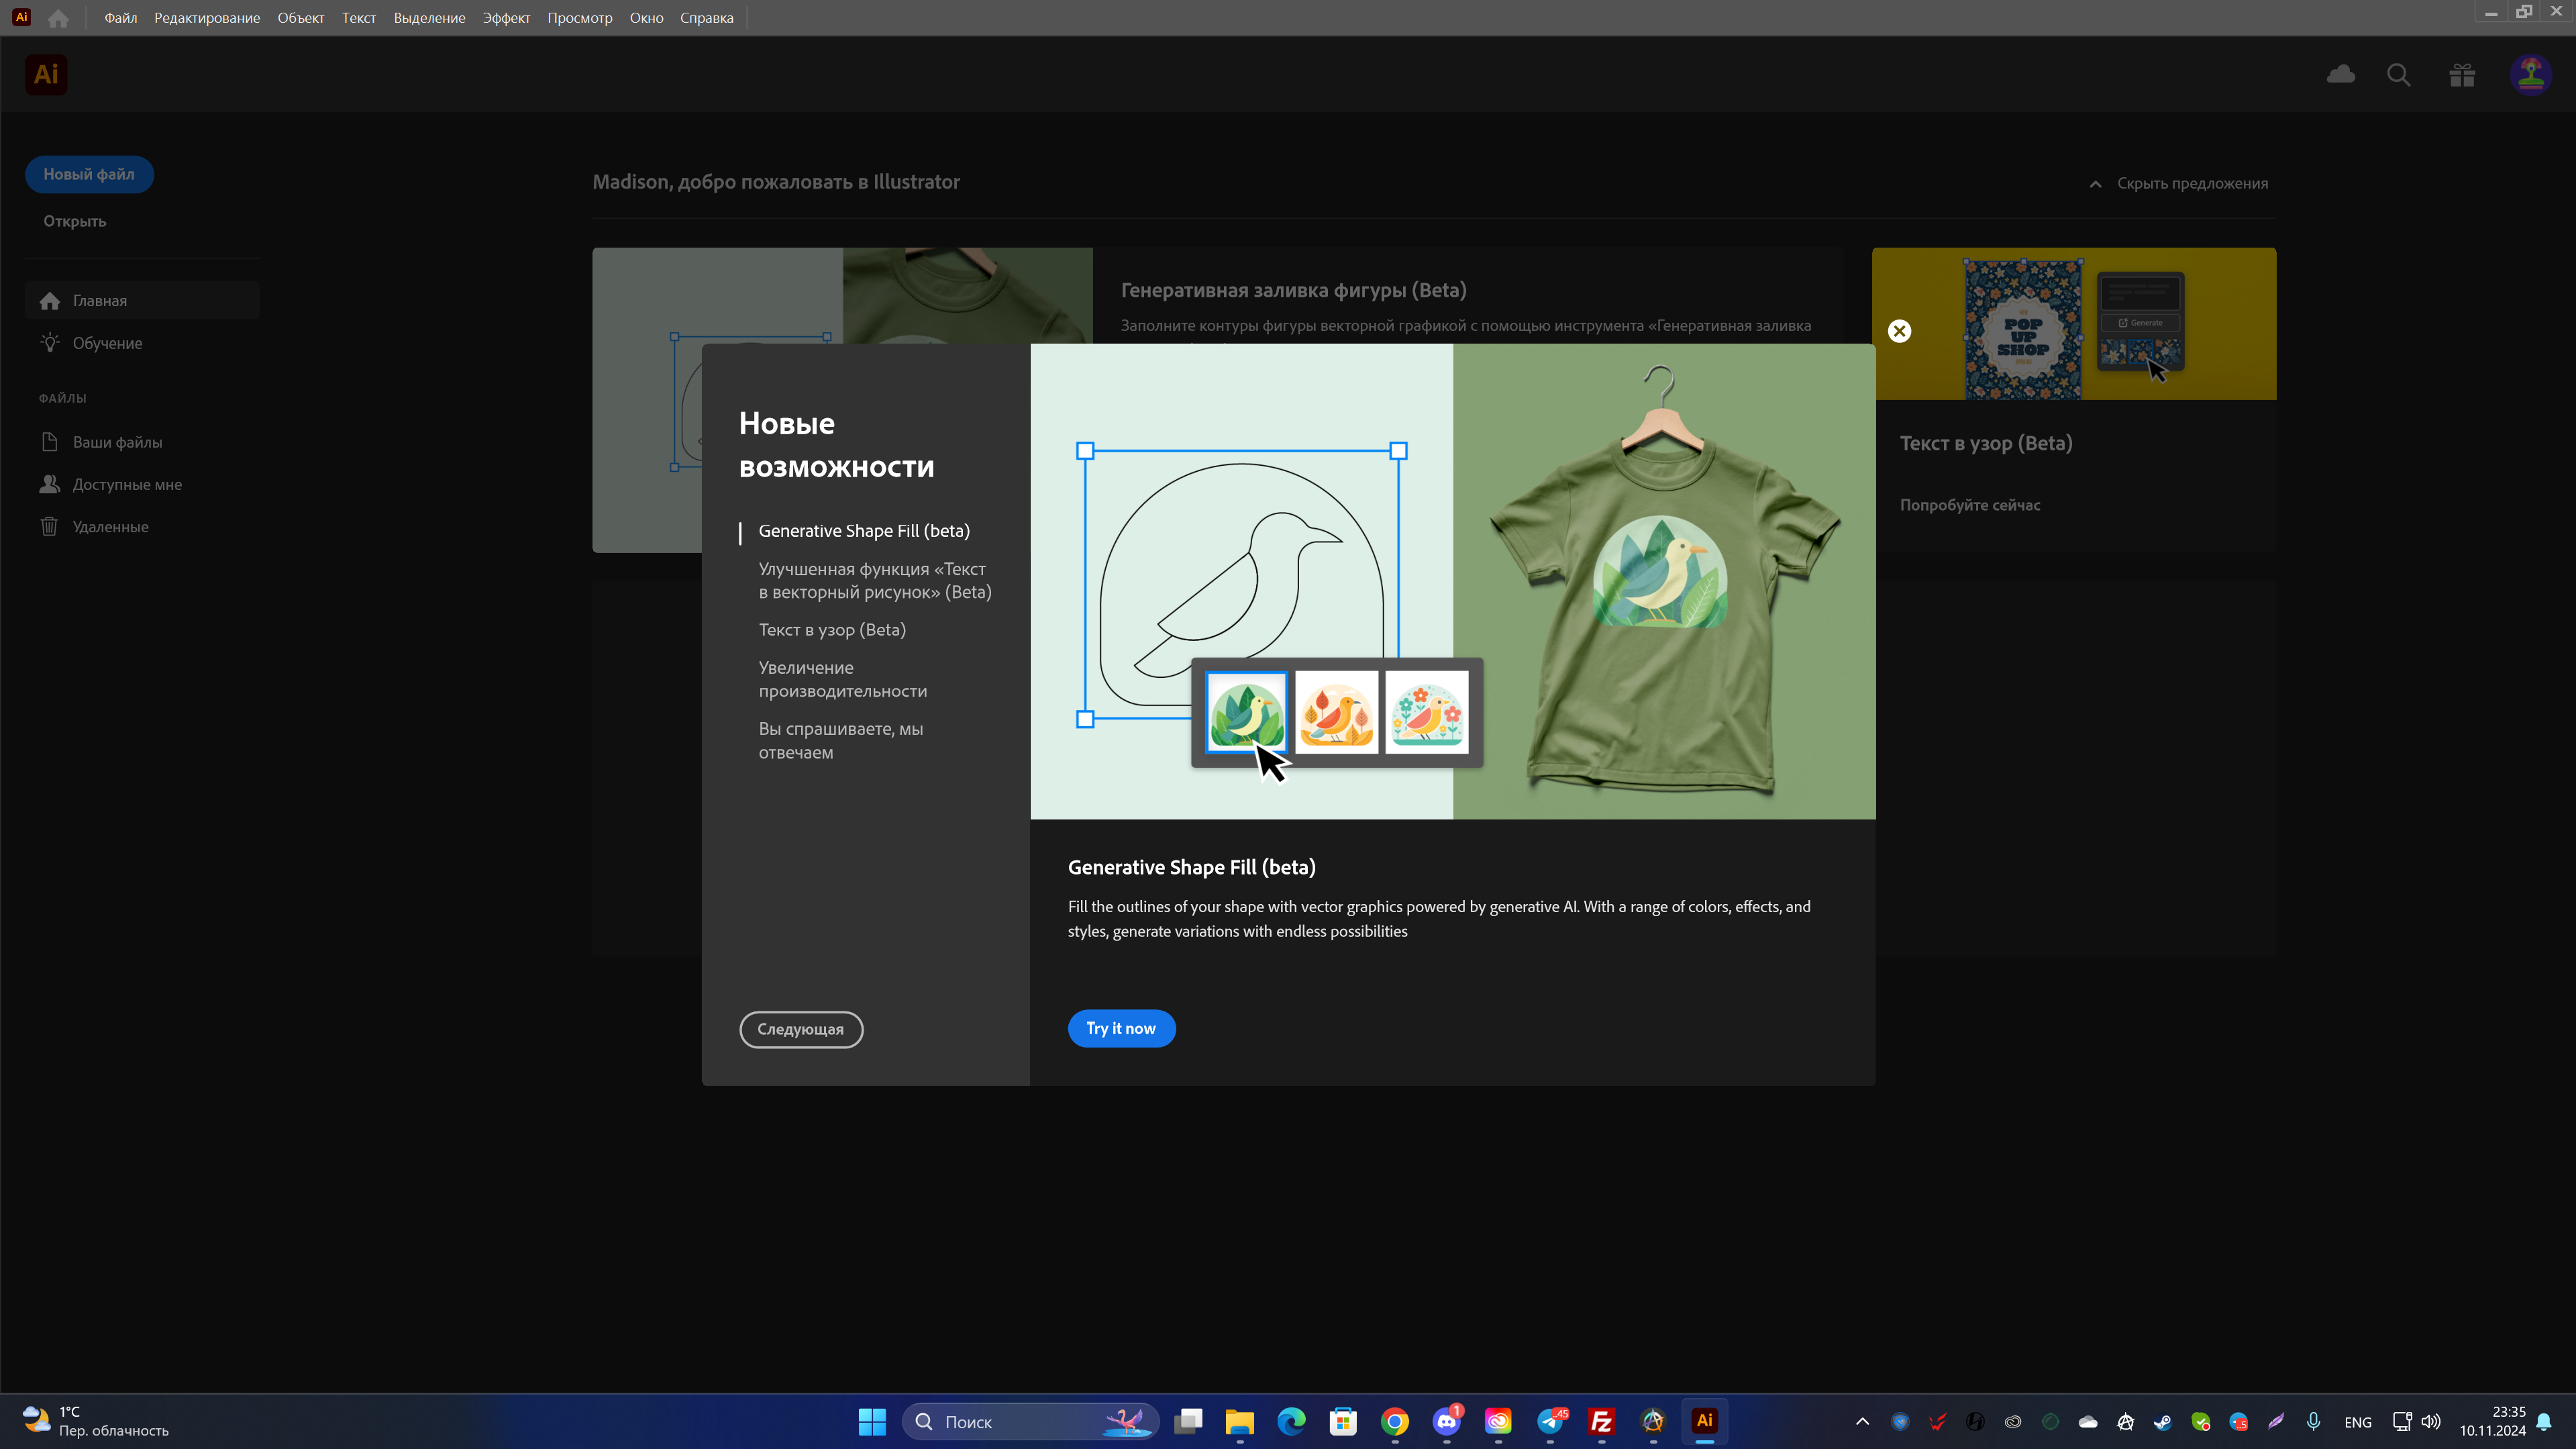Click the Новый файл button
The width and height of the screenshot is (2576, 1449).
(x=89, y=174)
